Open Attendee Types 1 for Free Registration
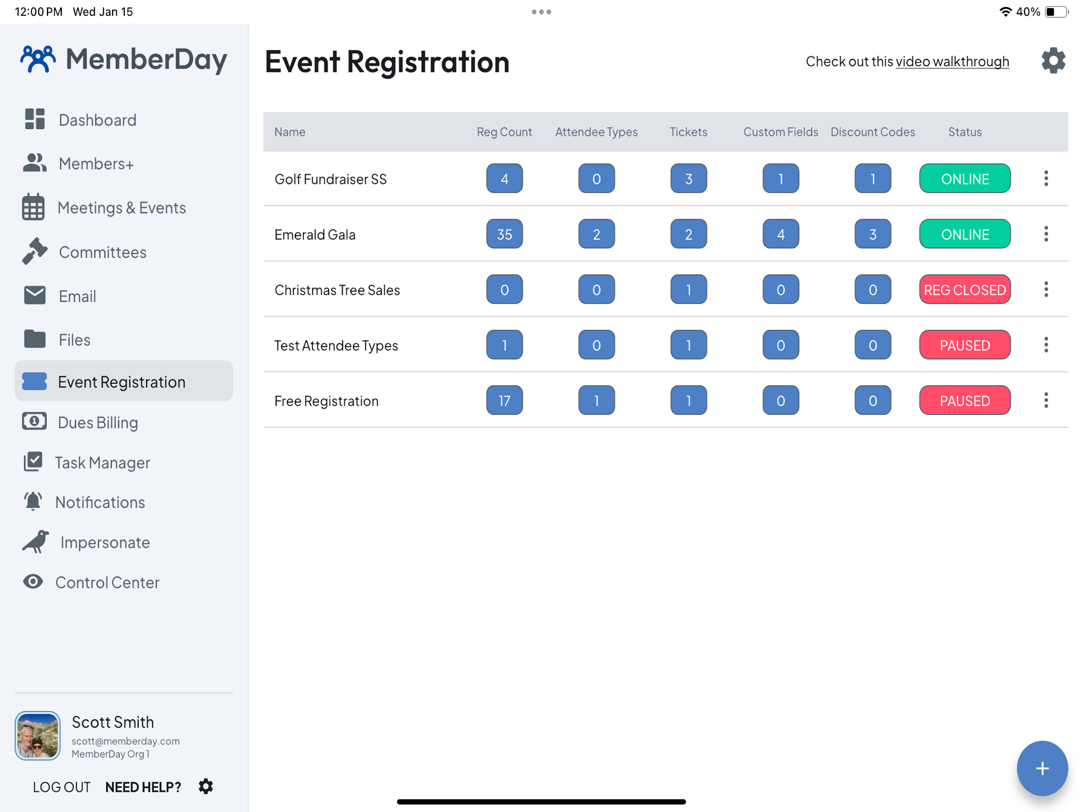The height and width of the screenshot is (812, 1083). (x=596, y=400)
